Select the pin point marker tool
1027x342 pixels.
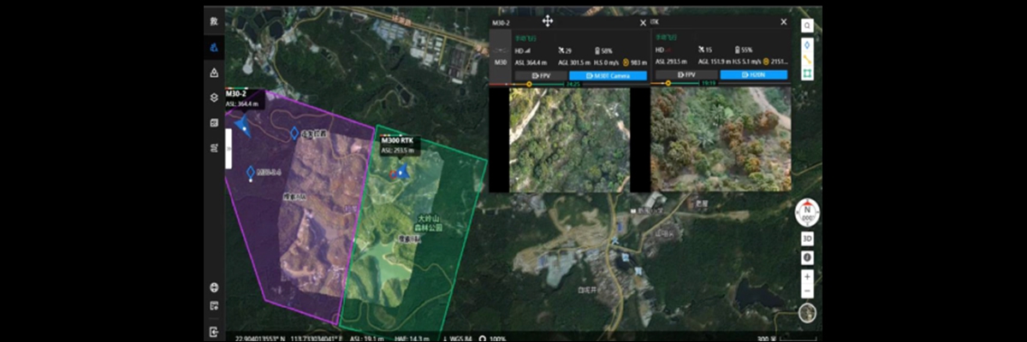807,44
